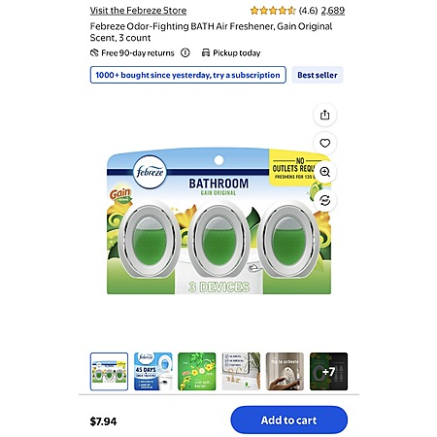437x437 pixels.
Task: Select the hand activating device thumbnail
Action: point(285,371)
